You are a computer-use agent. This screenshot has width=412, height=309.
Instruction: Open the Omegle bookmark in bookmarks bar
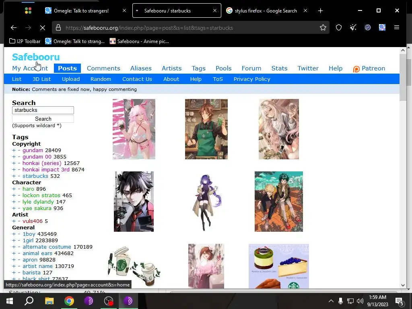click(x=75, y=41)
